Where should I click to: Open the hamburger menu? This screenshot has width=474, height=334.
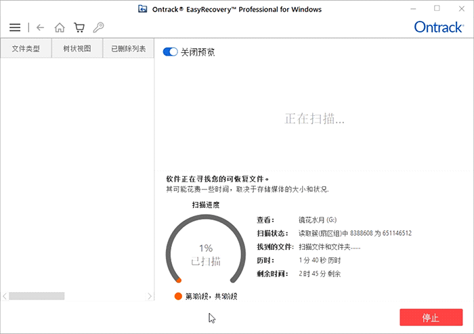[x=15, y=28]
